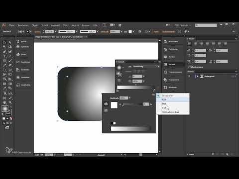The image size is (239, 179).
Task: Select the Direct Selection (white arrow) tool
Action: [x=10, y=42]
